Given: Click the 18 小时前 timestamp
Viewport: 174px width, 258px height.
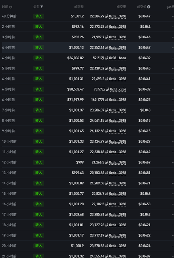Looking at the screenshot, I should click(x=9, y=225).
